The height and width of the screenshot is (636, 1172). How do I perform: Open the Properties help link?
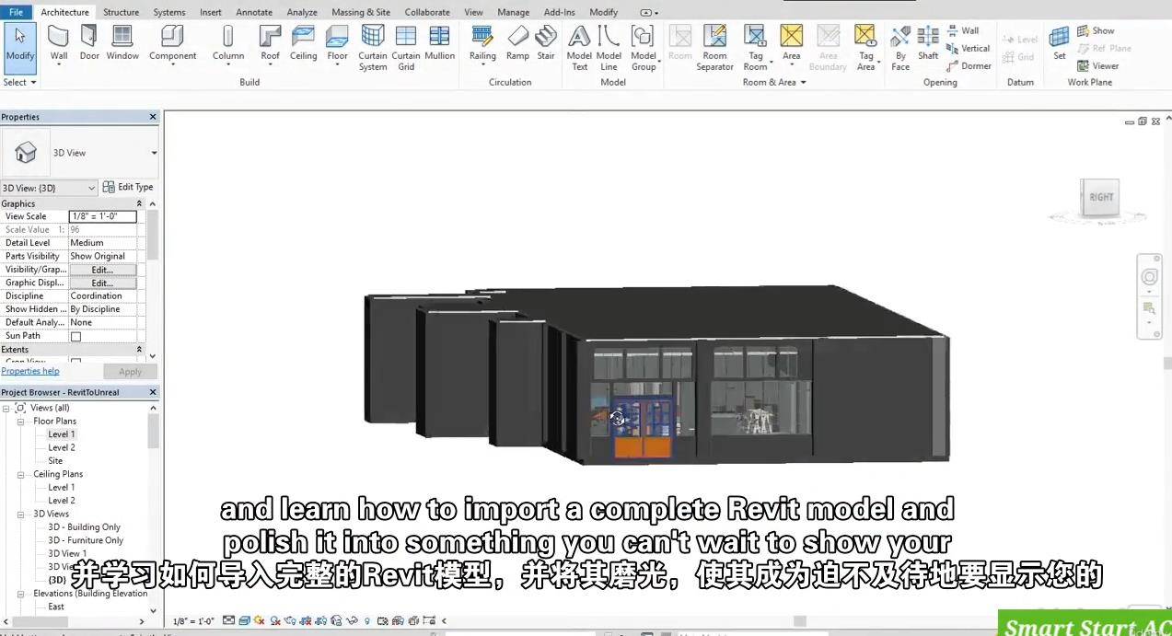[x=30, y=372]
